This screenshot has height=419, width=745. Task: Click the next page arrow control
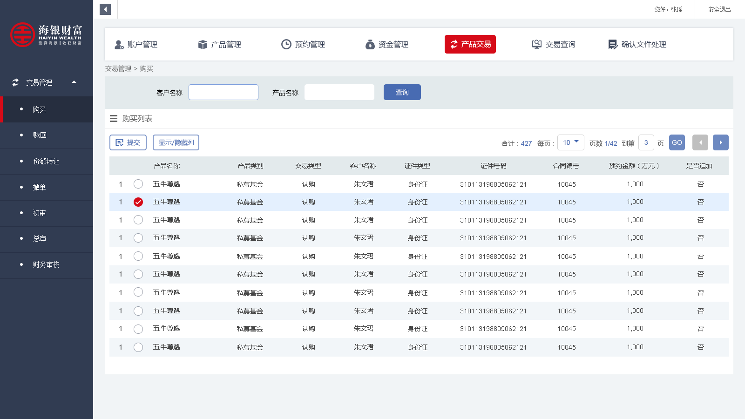[720, 142]
